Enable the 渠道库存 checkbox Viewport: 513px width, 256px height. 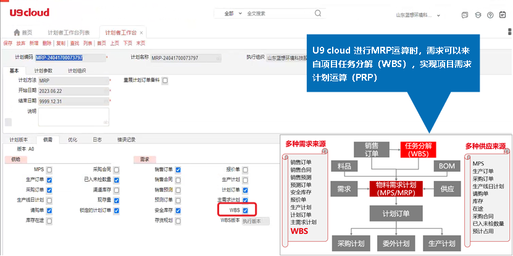coord(117,190)
